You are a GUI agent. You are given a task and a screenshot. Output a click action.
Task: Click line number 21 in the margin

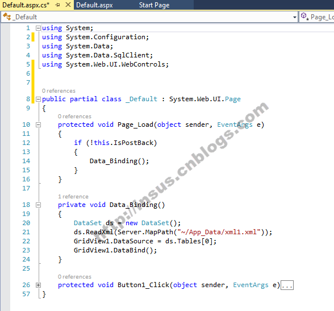[26, 232]
